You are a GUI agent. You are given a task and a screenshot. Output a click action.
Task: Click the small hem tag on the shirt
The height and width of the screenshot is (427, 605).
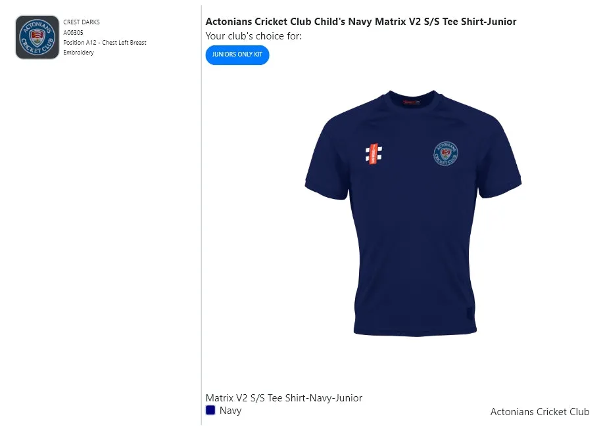[x=470, y=314]
